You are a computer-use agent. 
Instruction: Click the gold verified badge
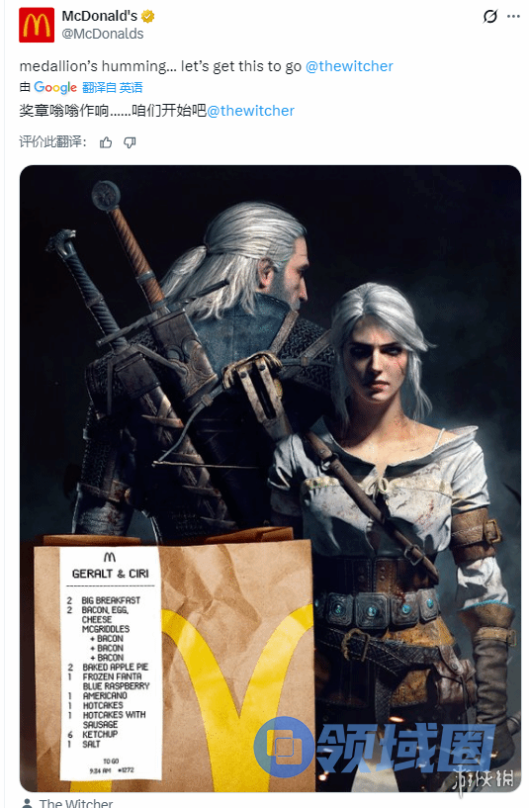148,17
